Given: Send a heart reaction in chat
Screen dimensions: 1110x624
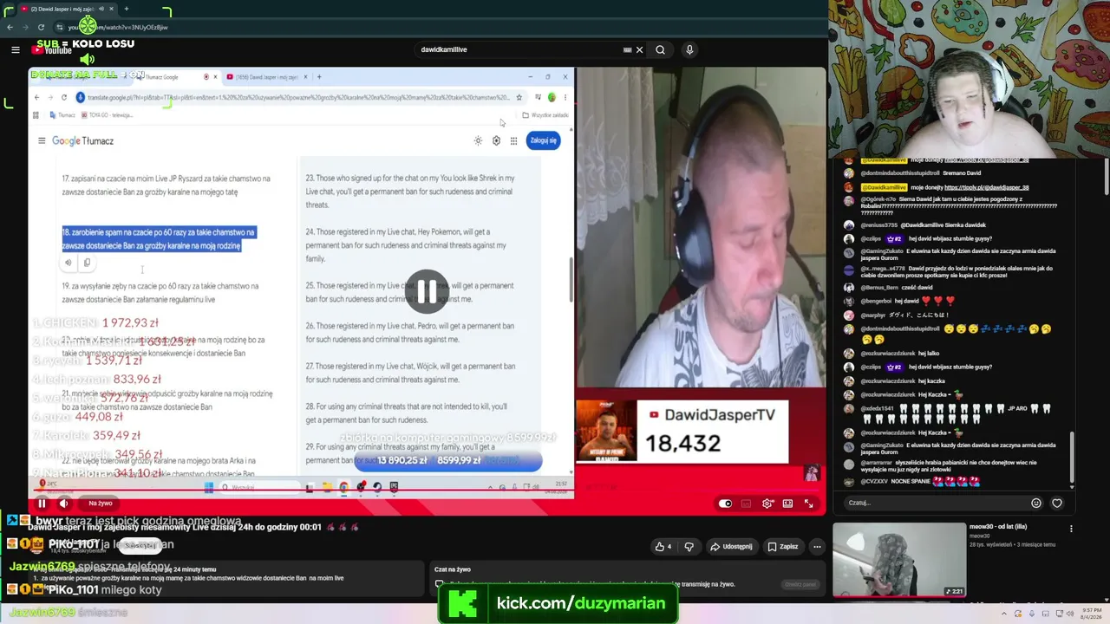Looking at the screenshot, I should 1057,503.
